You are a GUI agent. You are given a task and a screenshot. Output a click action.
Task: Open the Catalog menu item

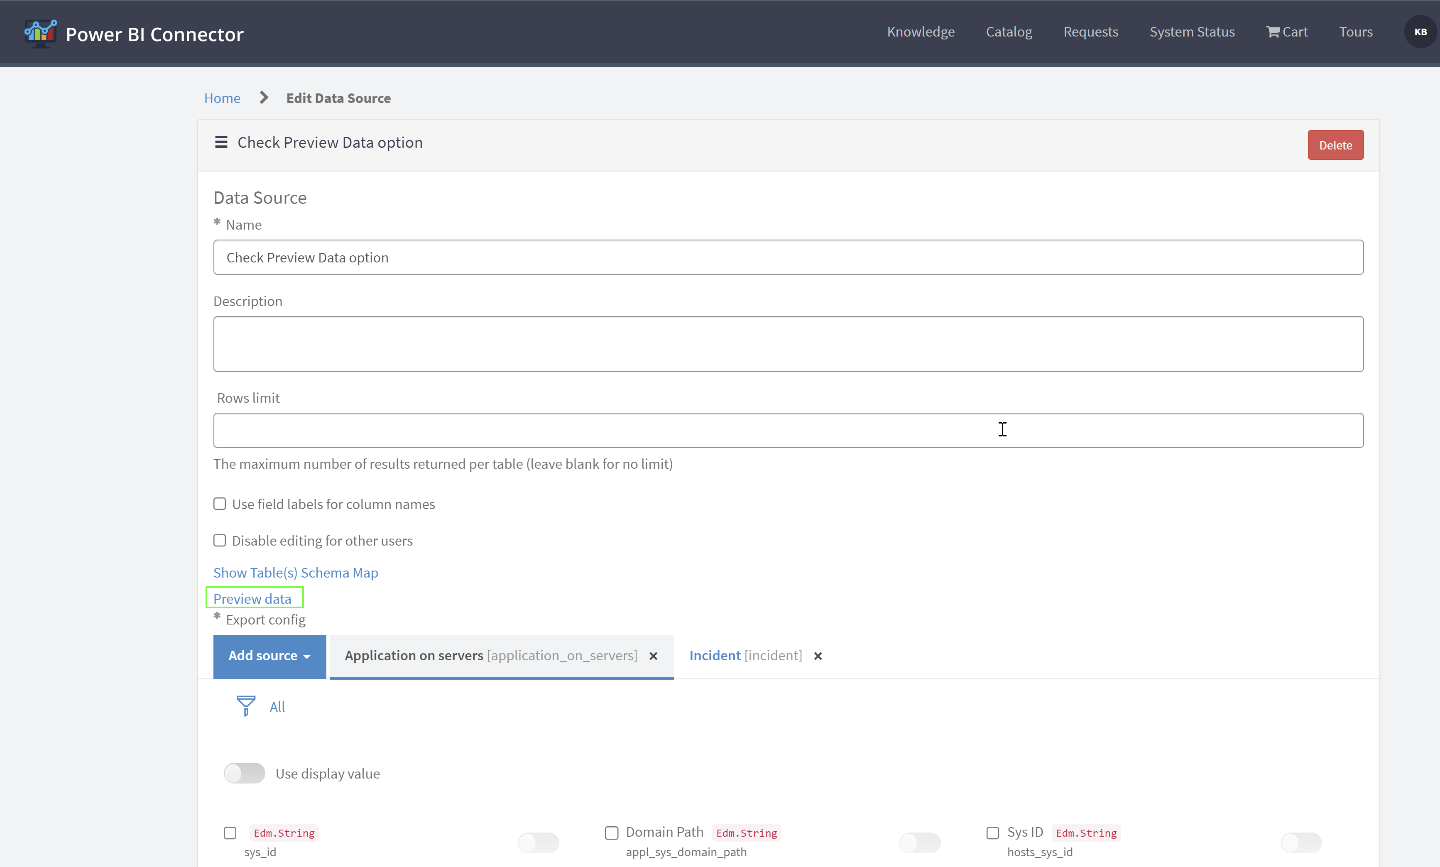1008,32
